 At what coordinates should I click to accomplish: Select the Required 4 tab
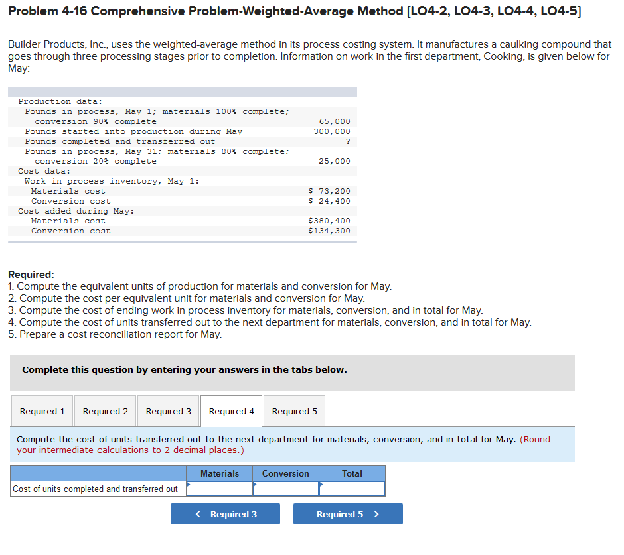click(231, 411)
